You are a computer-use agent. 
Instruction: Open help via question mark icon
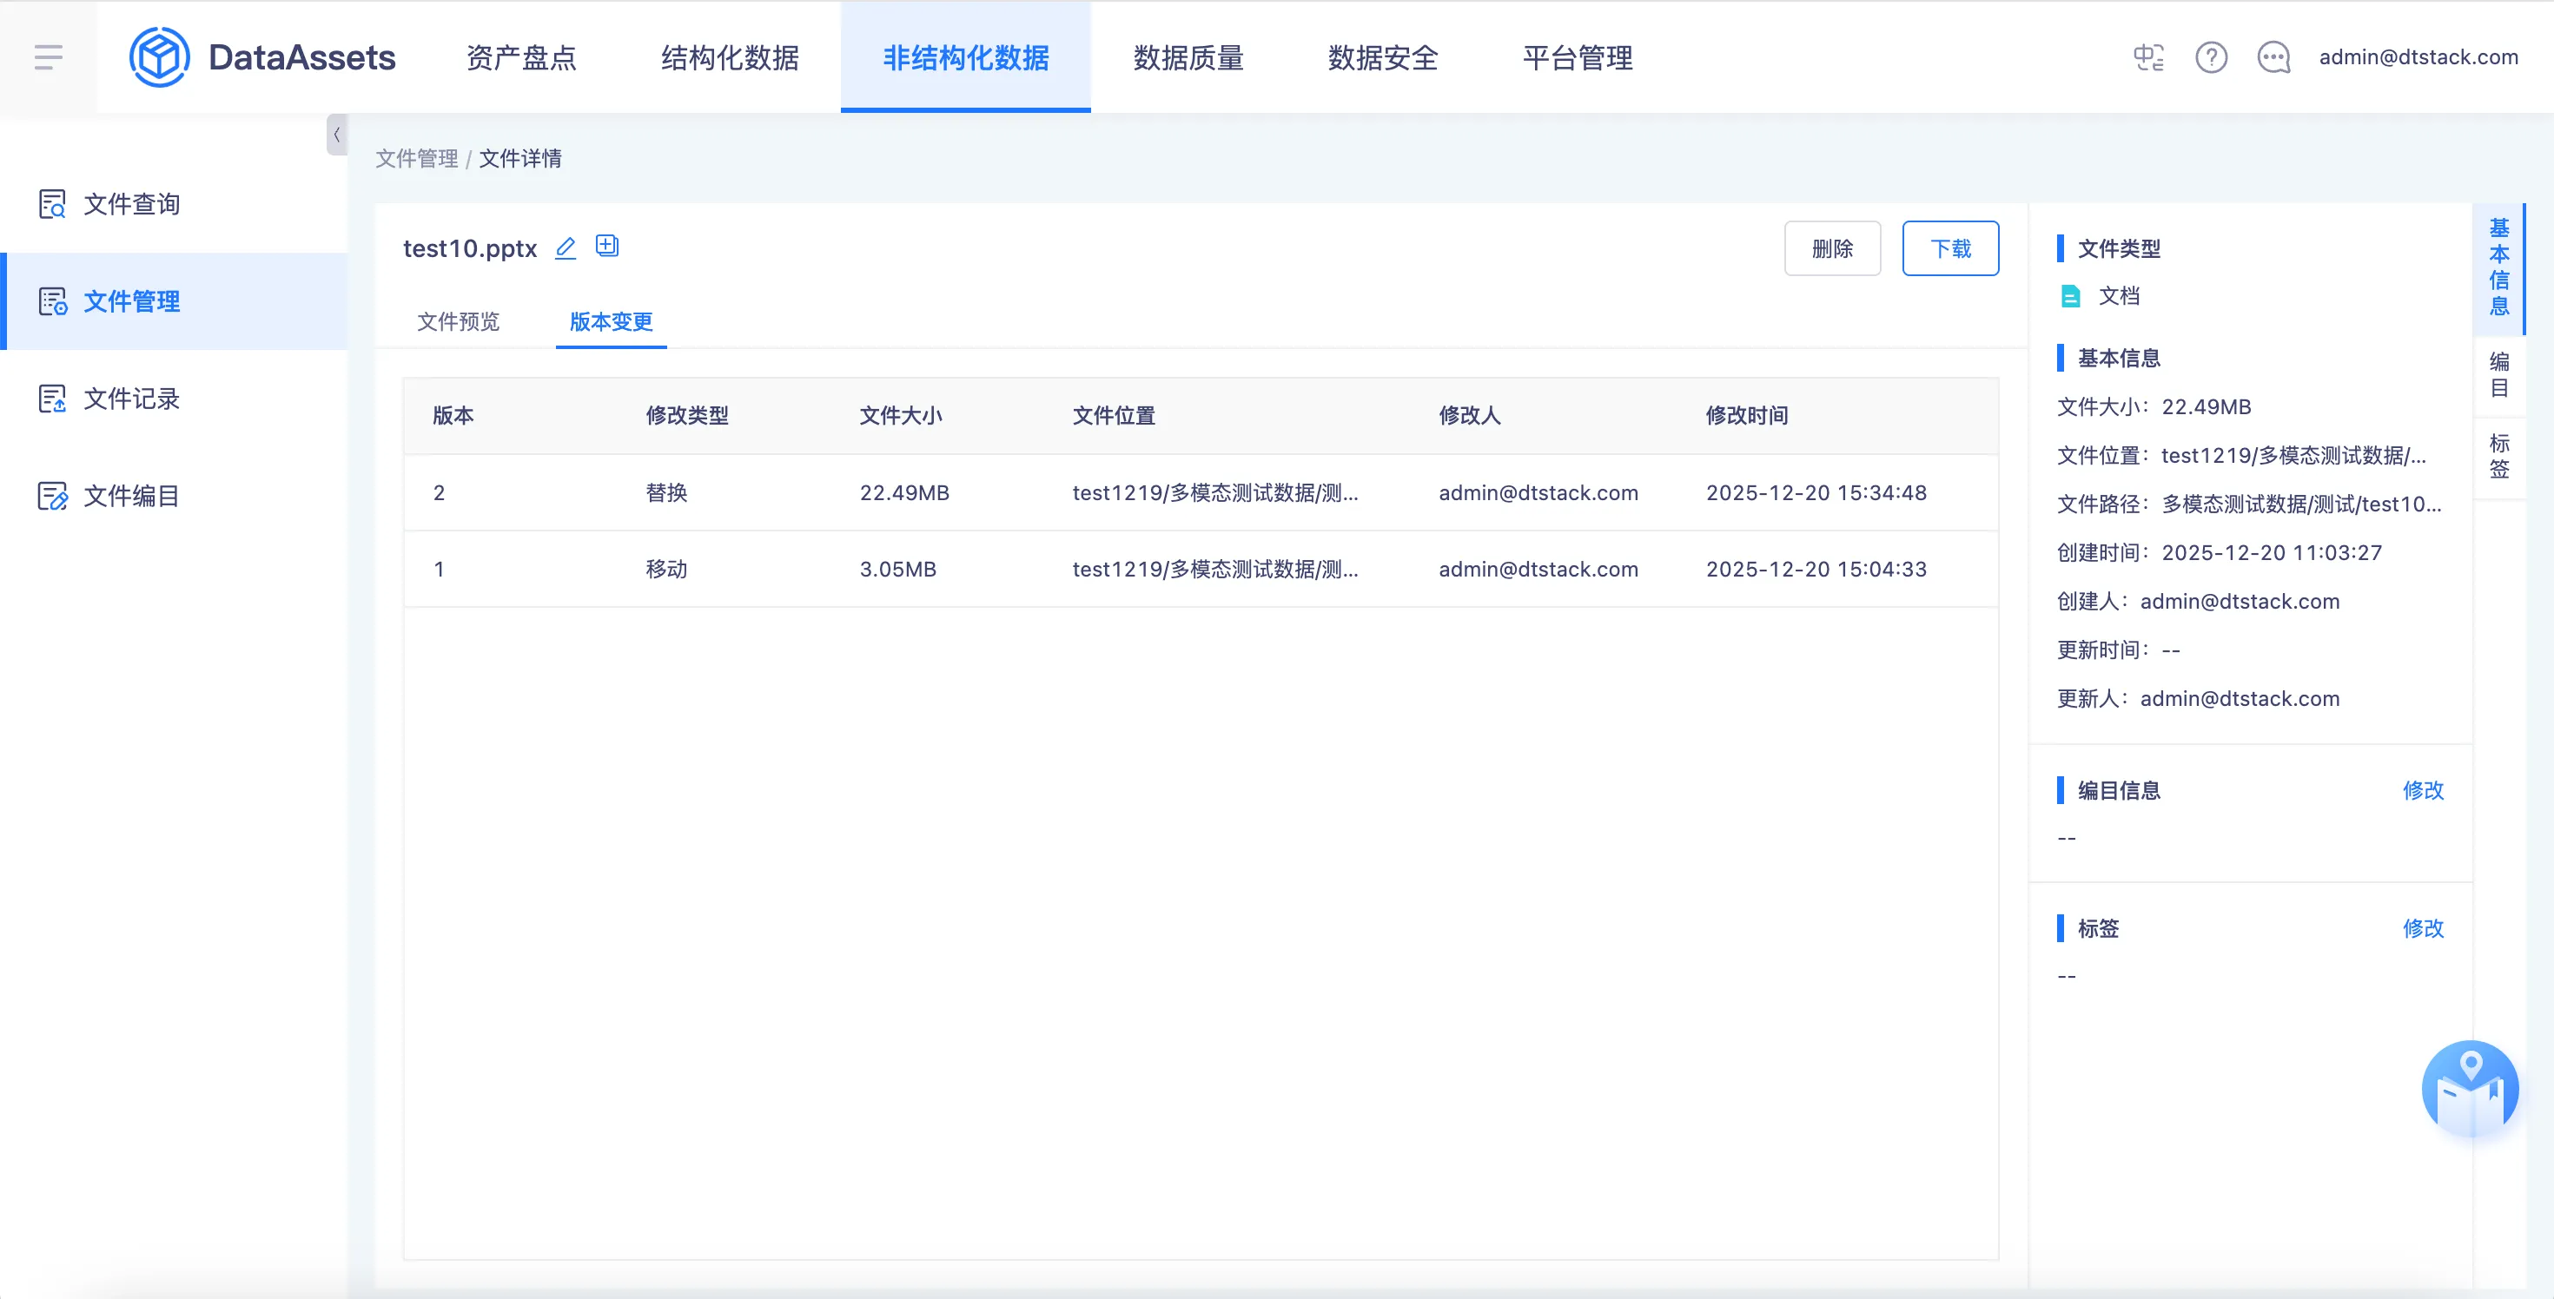[x=2211, y=57]
